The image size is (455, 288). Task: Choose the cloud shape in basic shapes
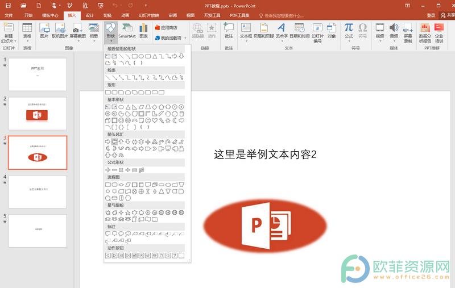pos(181,120)
